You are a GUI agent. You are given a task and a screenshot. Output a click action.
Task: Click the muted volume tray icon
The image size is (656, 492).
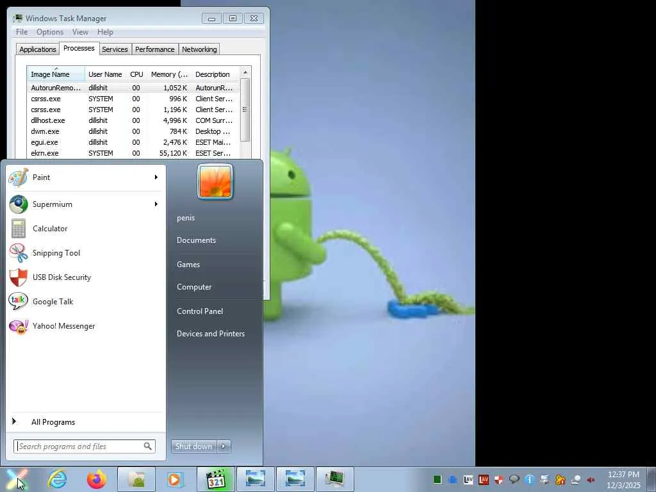click(x=591, y=479)
